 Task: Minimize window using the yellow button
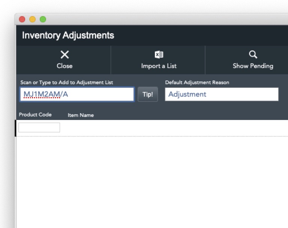[33, 19]
